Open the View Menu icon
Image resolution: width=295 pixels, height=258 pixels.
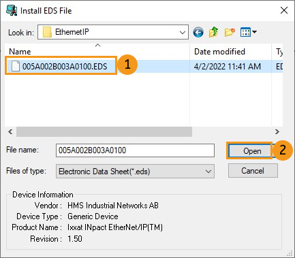245,32
